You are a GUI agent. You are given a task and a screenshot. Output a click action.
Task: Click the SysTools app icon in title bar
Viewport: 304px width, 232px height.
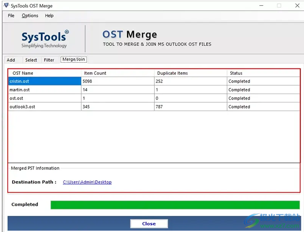[x=6, y=6]
